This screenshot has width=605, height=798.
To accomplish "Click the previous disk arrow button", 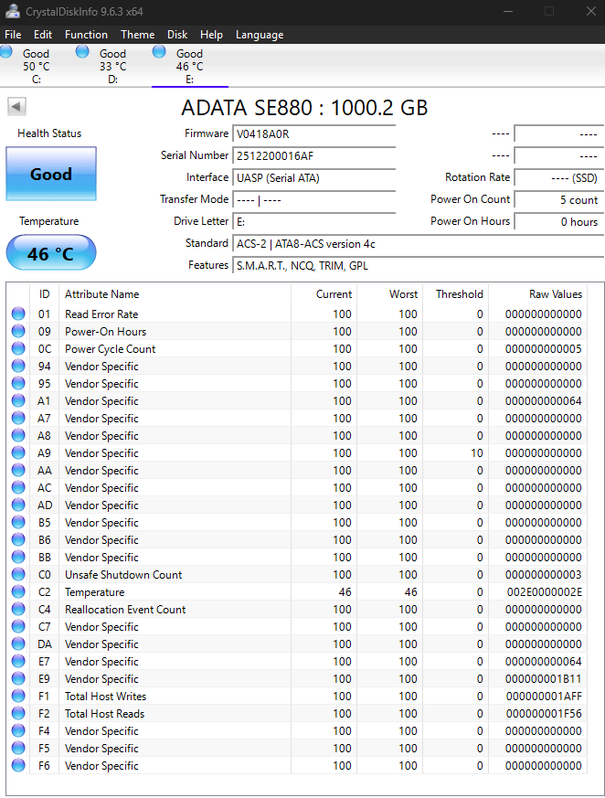I will click(x=16, y=107).
